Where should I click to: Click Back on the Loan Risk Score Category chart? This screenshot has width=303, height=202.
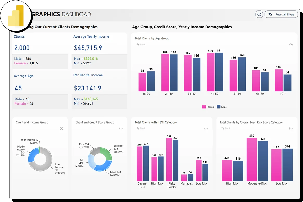tap(225, 128)
